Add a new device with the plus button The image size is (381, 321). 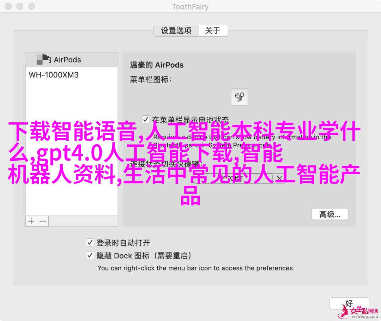pos(31,221)
